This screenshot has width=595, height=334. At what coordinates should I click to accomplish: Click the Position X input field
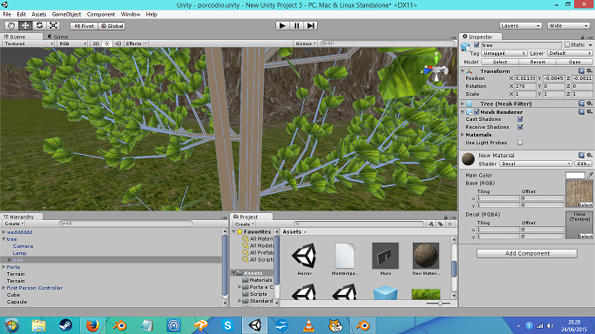click(x=524, y=78)
